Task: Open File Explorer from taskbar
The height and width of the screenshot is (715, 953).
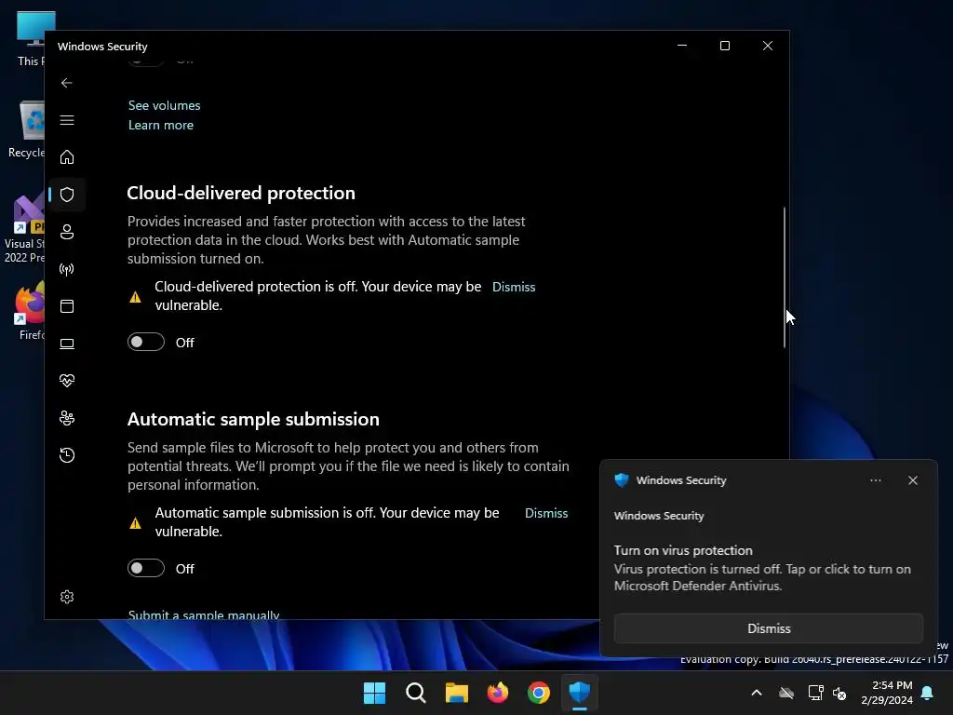Action: click(456, 693)
